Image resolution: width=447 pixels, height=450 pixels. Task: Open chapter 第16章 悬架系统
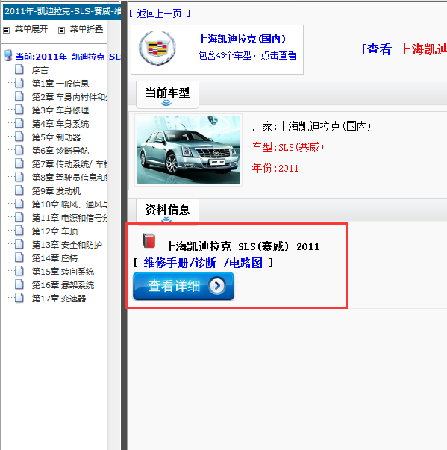tap(63, 285)
